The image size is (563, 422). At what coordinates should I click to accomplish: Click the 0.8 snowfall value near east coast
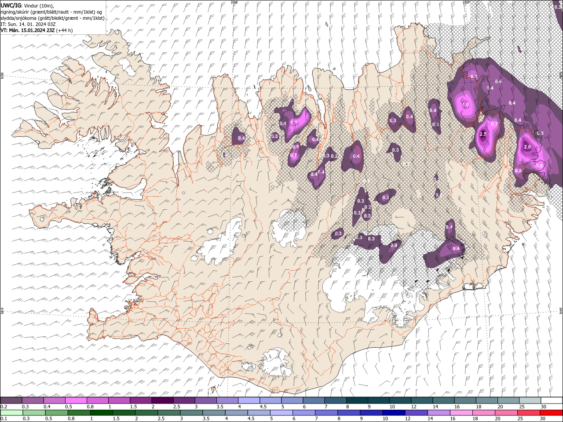pyautogui.click(x=540, y=166)
